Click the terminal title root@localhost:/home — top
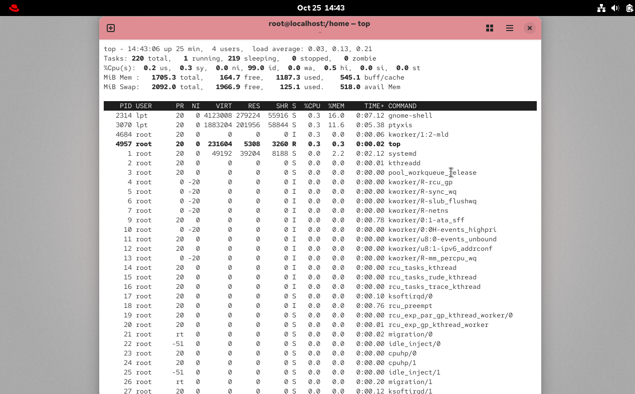The width and height of the screenshot is (635, 394). pos(319,24)
